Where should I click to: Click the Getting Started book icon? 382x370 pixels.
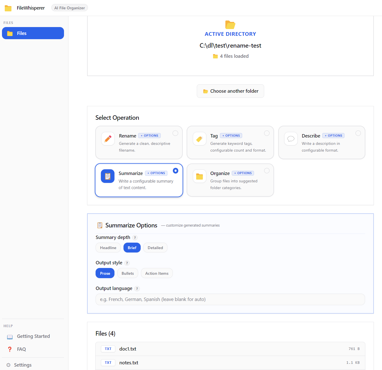10,337
